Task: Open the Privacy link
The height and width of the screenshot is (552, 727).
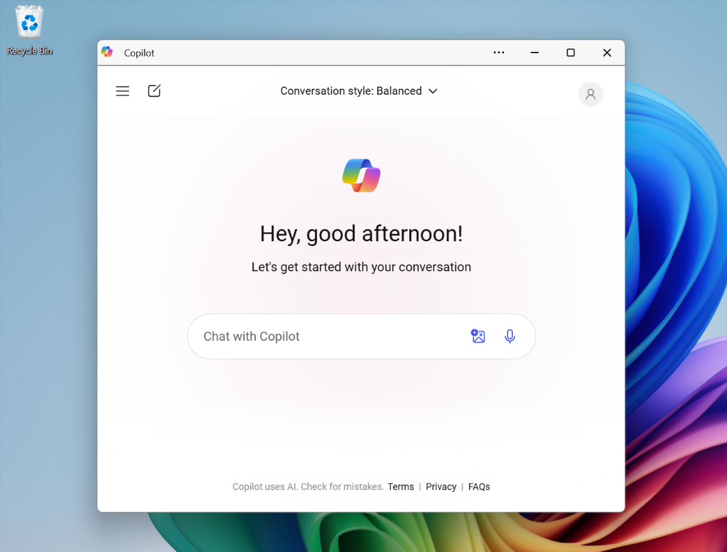Action: coord(441,487)
